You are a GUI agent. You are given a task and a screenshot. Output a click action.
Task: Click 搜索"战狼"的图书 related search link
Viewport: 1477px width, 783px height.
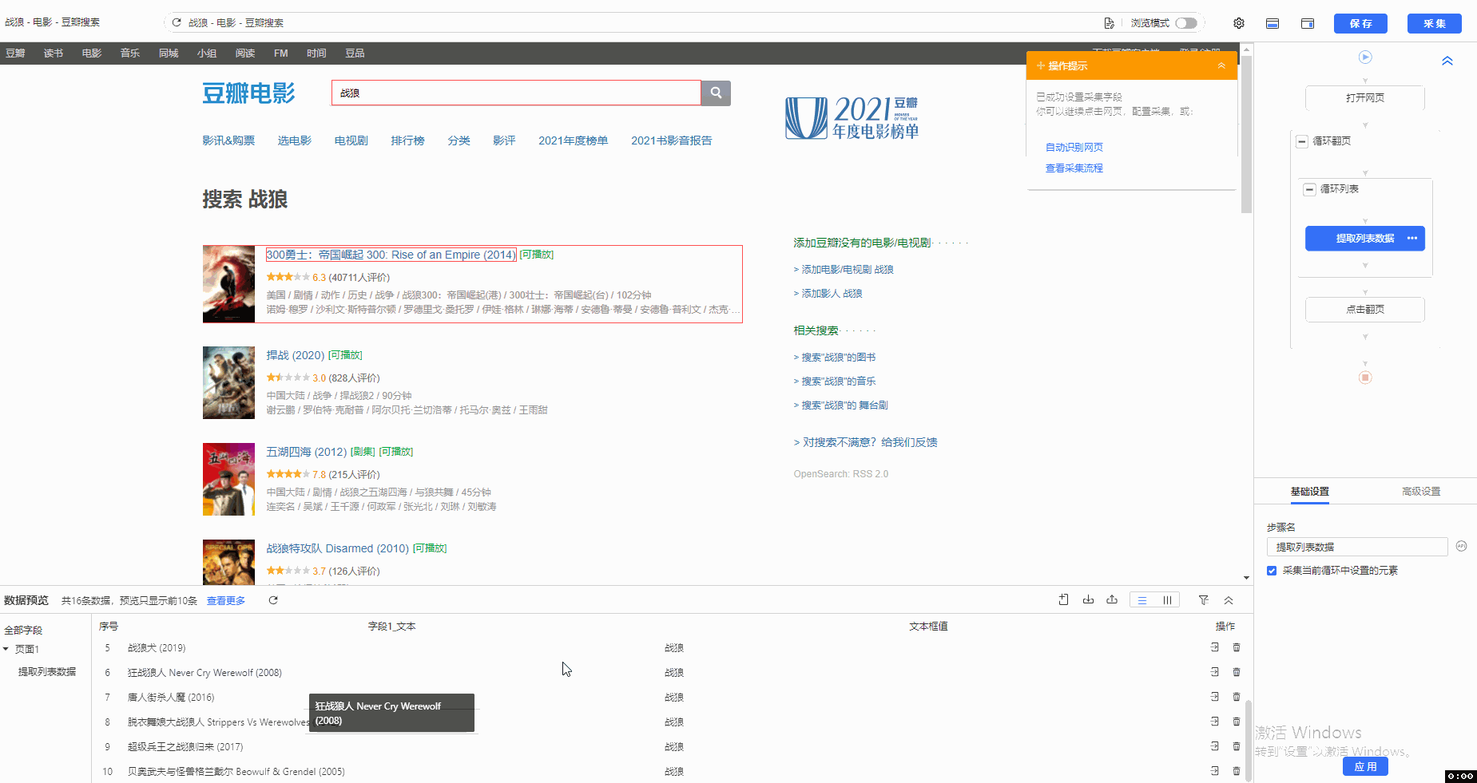(838, 358)
